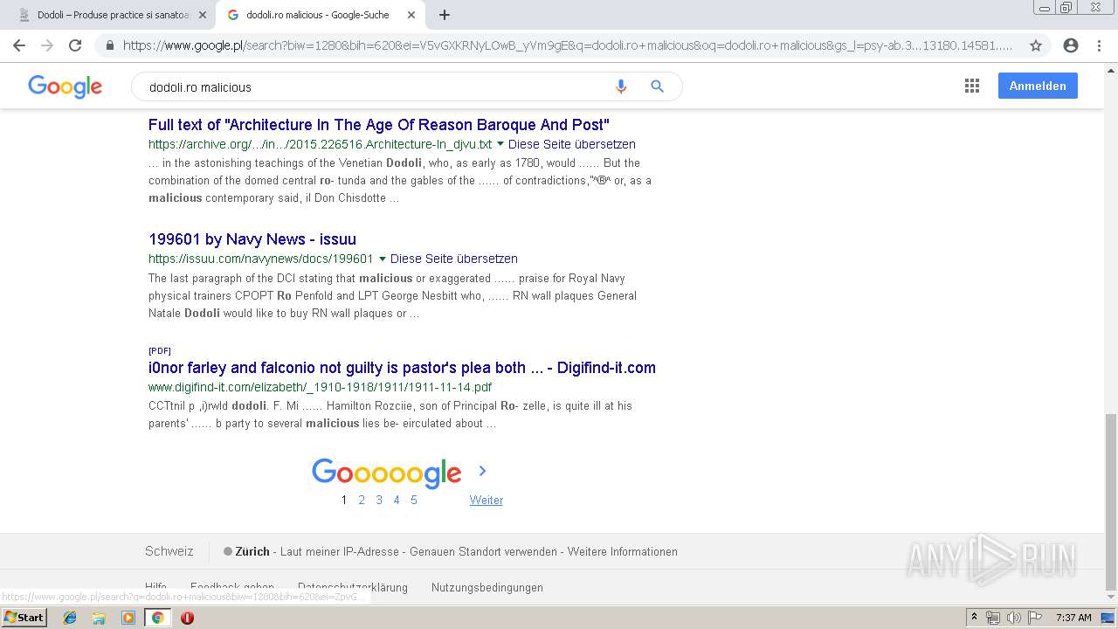1118x629 pixels.
Task: Click the page vertical scrollbar thumb
Action: 1111,501
